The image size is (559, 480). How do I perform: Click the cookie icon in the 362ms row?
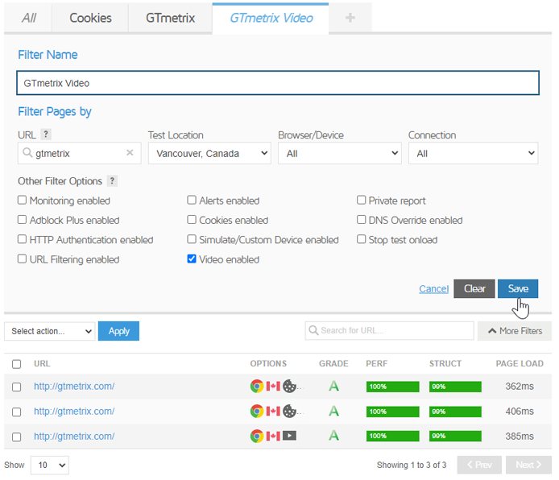click(x=289, y=386)
